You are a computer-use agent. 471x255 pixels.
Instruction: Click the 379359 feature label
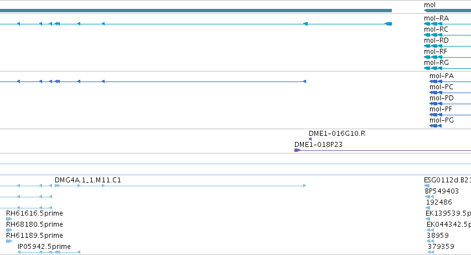(x=441, y=247)
